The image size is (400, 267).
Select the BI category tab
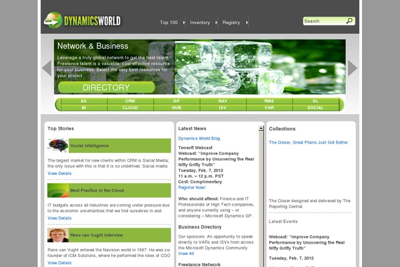(x=84, y=107)
